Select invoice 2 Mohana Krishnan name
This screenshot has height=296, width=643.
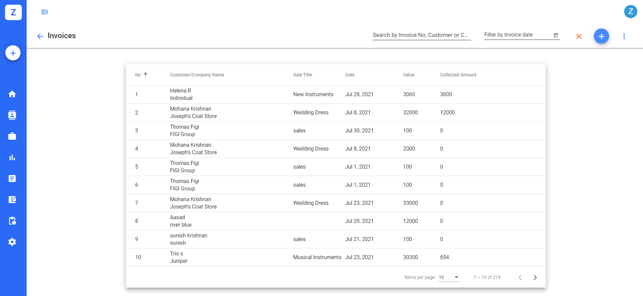(x=191, y=109)
